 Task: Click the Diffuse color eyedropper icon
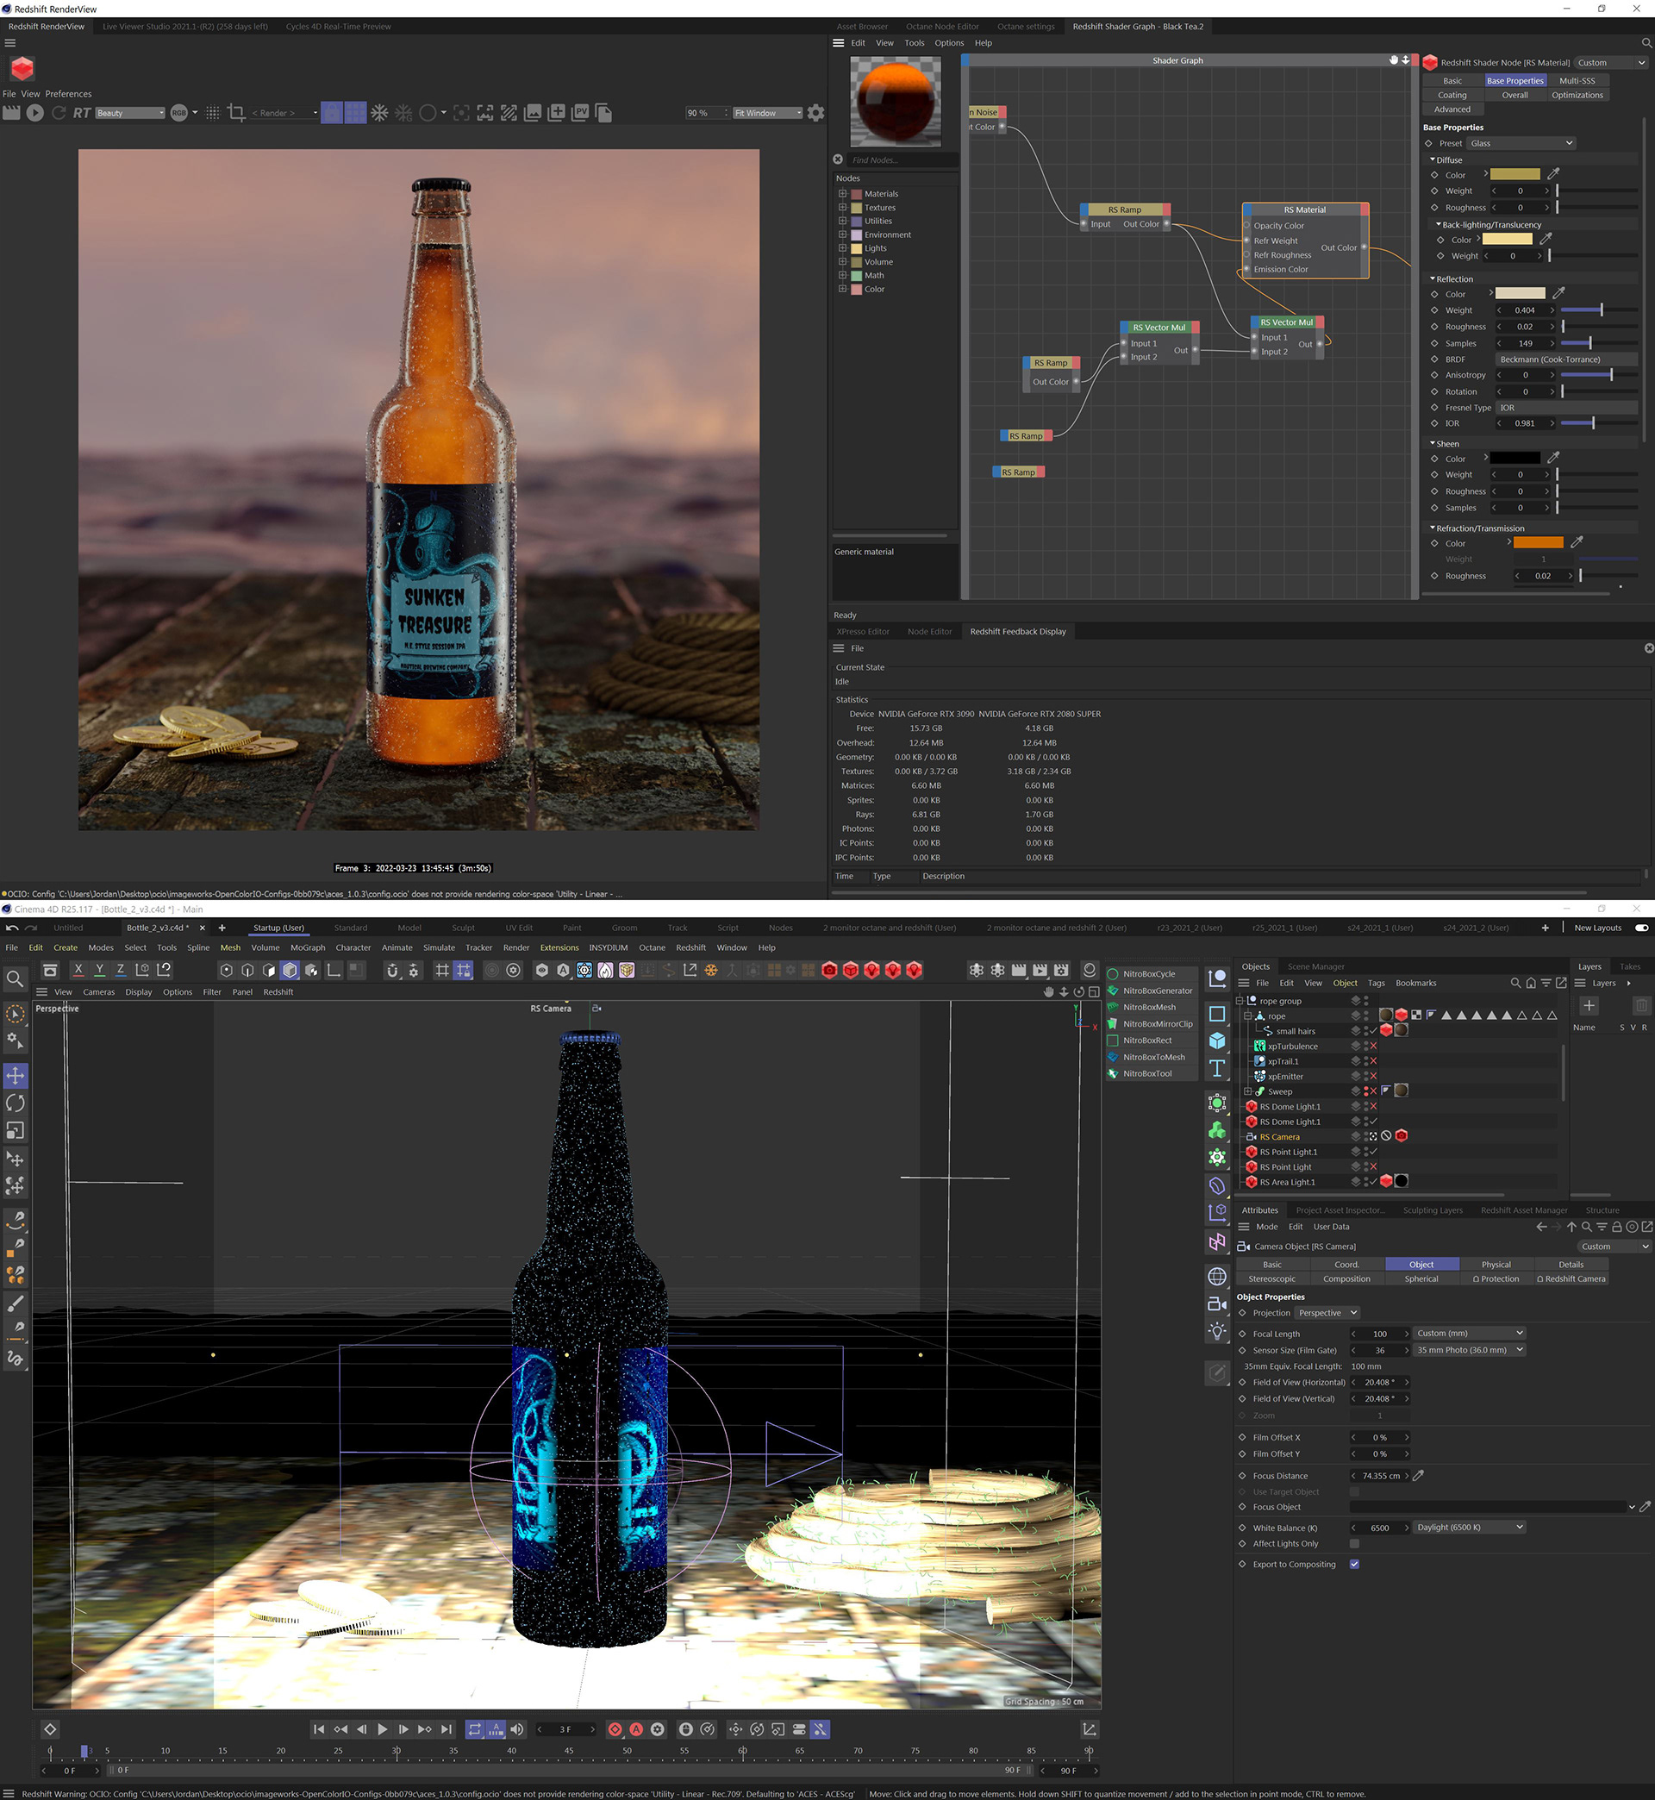tap(1554, 175)
